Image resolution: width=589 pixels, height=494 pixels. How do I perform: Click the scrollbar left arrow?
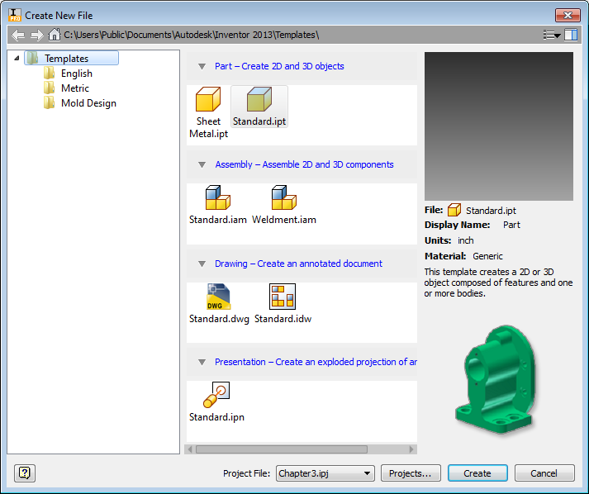click(190, 449)
